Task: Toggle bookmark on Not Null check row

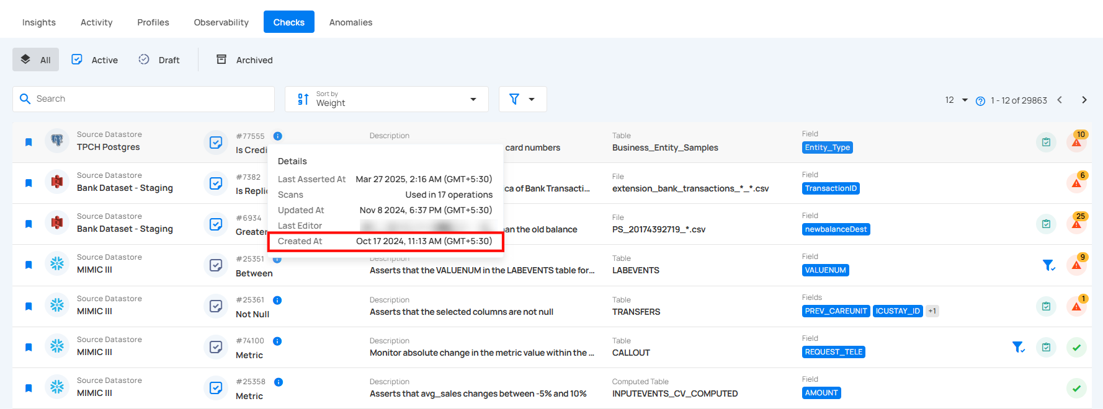Action: (x=29, y=306)
